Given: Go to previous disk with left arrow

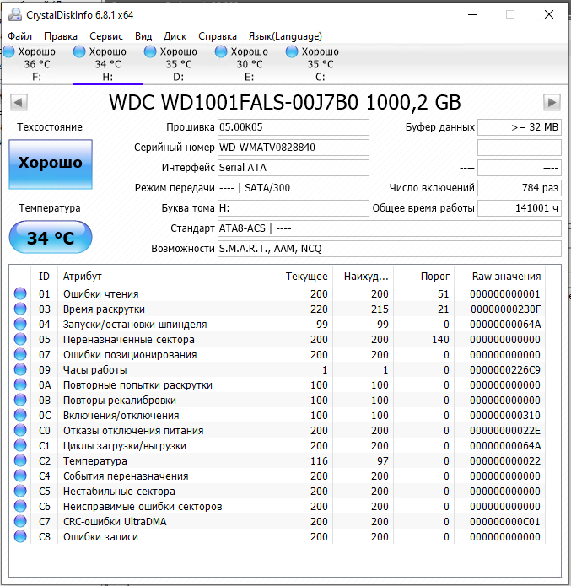Looking at the screenshot, I should 19,102.
